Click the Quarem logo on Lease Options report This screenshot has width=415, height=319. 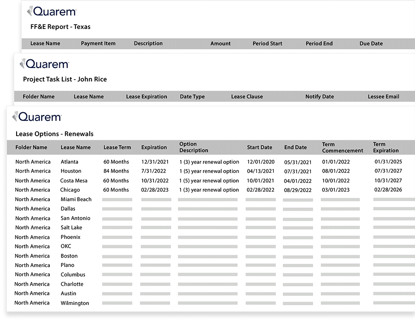[x=37, y=117]
